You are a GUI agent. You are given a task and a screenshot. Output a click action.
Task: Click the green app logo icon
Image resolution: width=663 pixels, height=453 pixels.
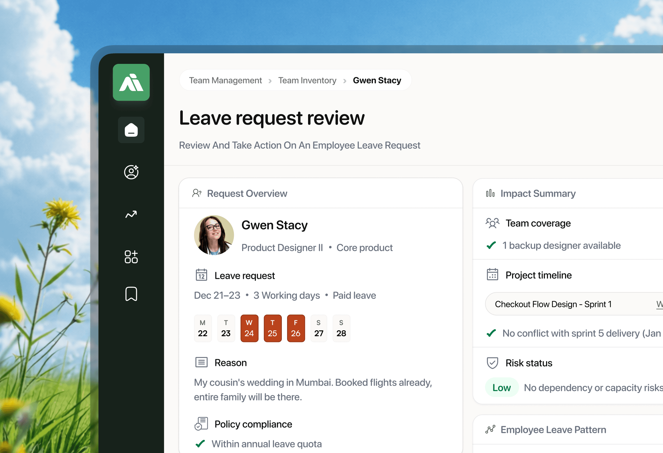(131, 82)
